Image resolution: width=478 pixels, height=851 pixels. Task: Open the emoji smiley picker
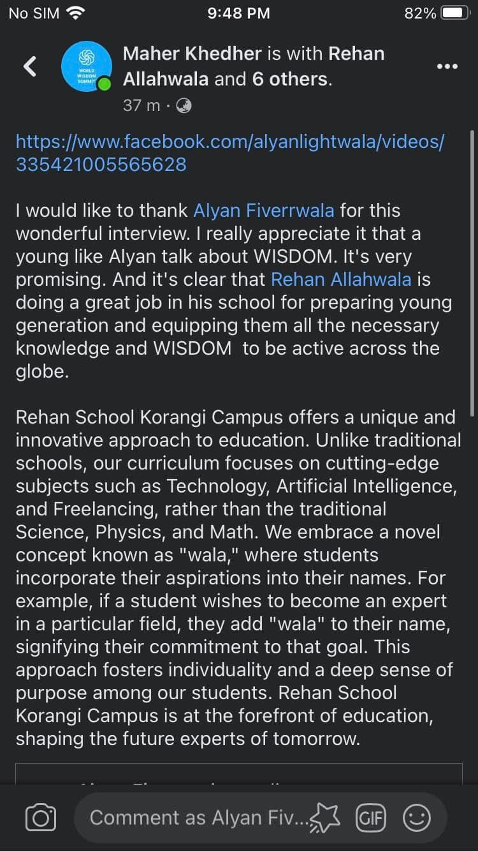(x=417, y=818)
